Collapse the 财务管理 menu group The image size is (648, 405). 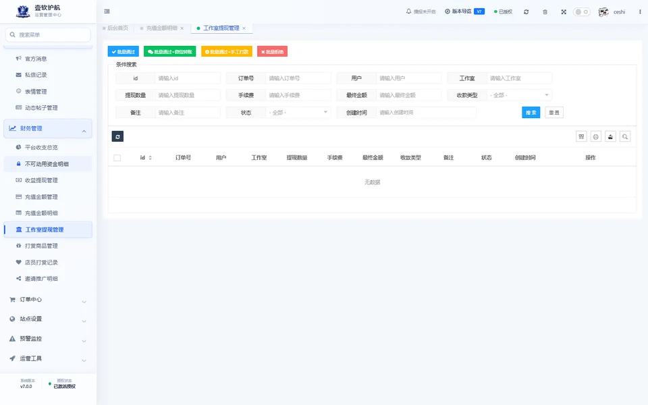point(48,128)
